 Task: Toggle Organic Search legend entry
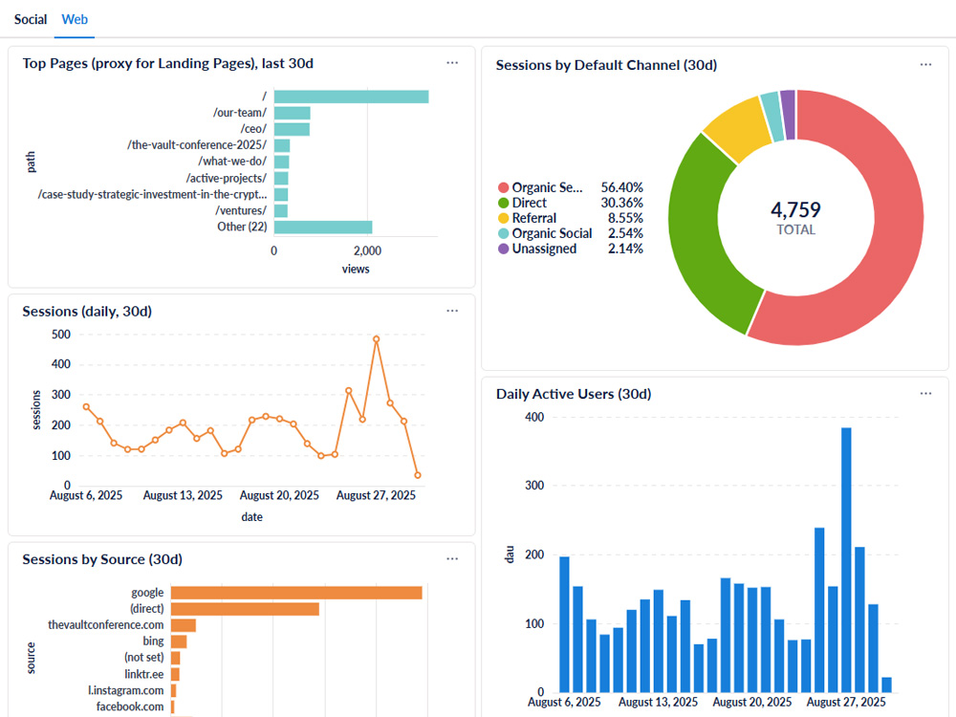point(547,187)
